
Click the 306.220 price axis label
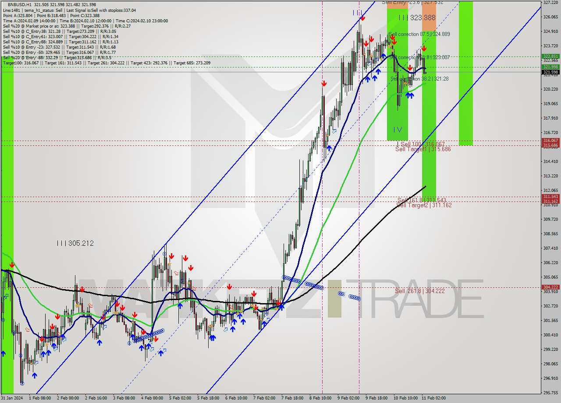[550, 263]
